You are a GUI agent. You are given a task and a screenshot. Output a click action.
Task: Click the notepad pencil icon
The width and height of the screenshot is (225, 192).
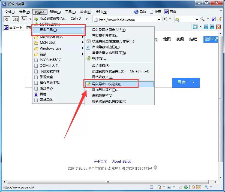(x=220, y=19)
